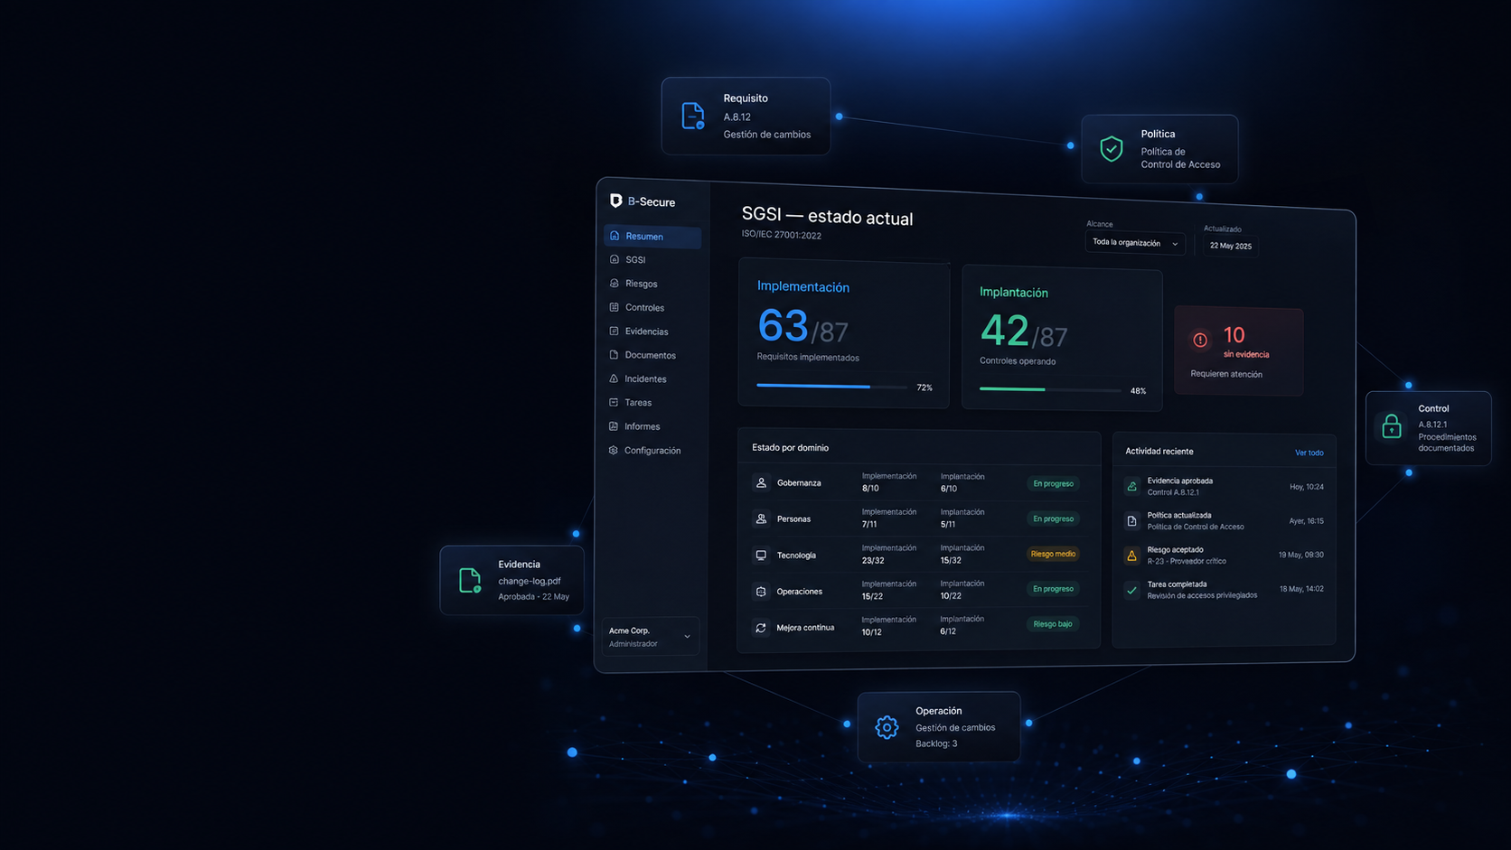Click the Política actualizada document icon

tap(1131, 521)
